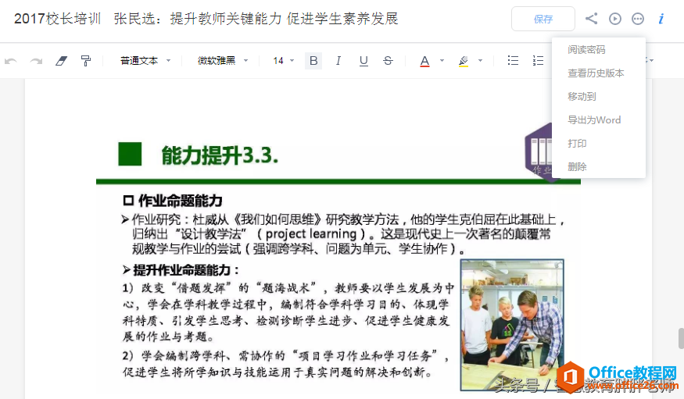Click the 保存 save button

[543, 19]
